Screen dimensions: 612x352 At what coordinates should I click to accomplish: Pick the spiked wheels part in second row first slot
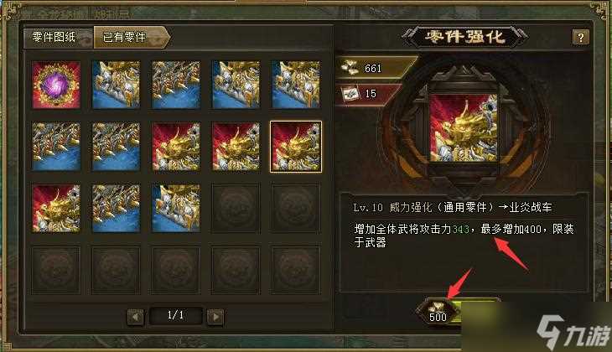(x=56, y=147)
